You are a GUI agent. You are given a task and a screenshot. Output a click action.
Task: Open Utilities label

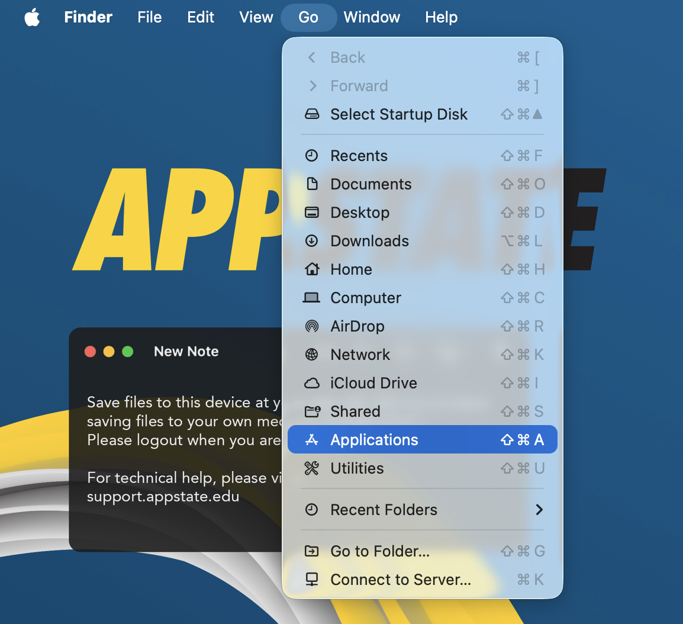357,468
